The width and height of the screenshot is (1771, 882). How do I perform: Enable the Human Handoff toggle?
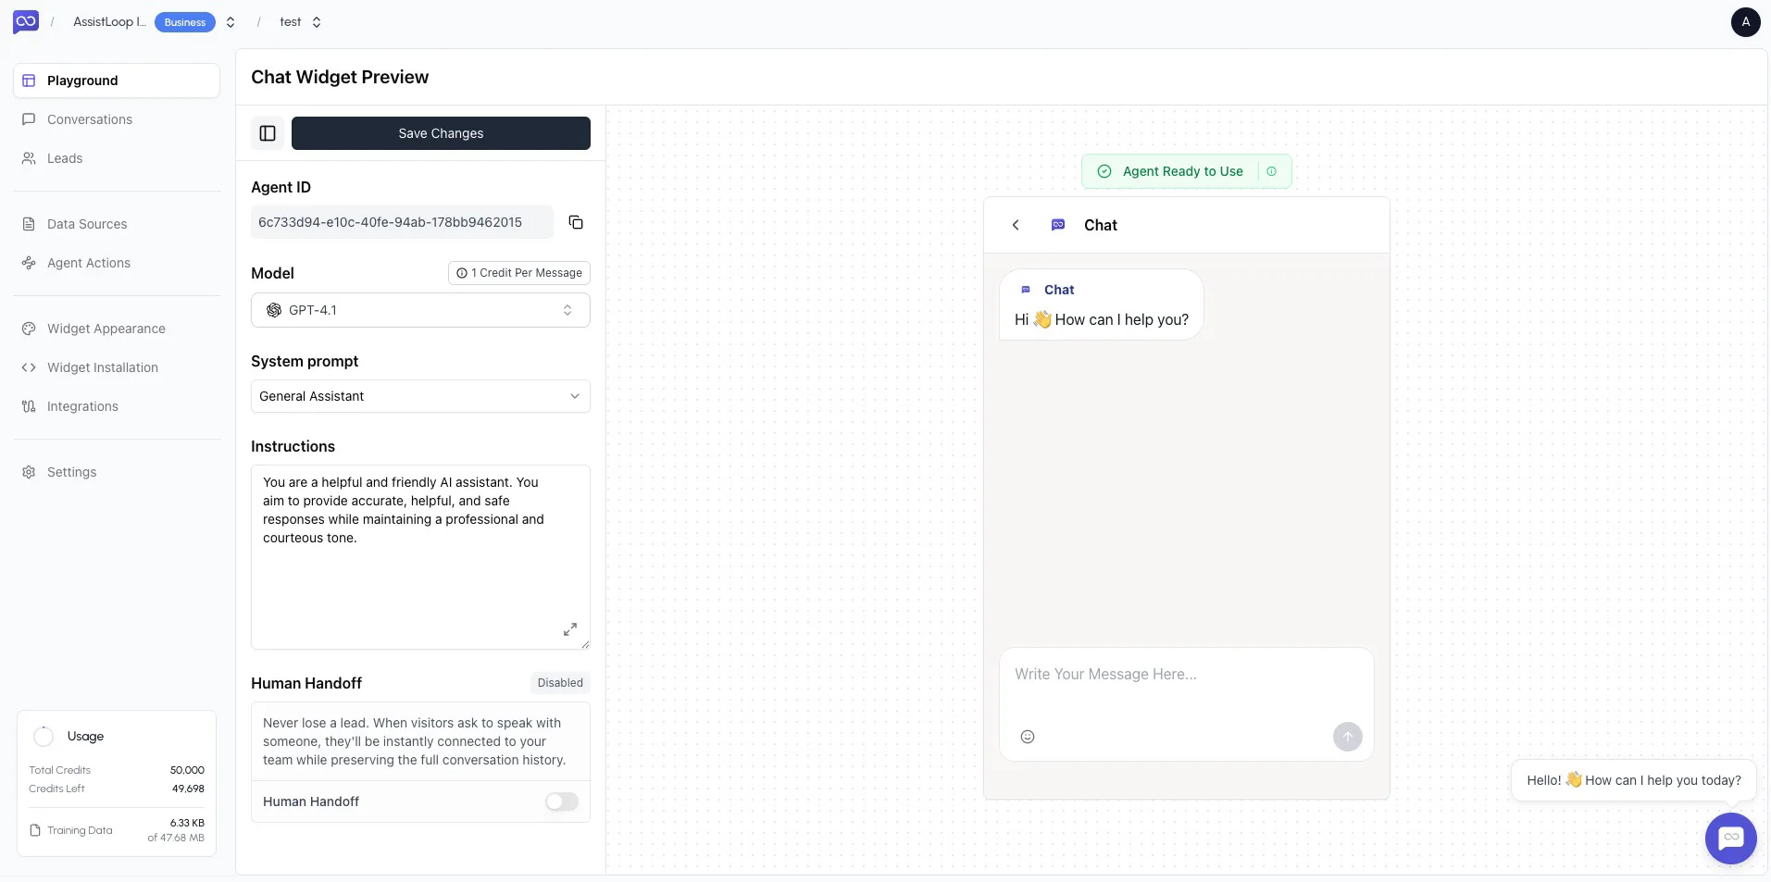click(x=561, y=801)
